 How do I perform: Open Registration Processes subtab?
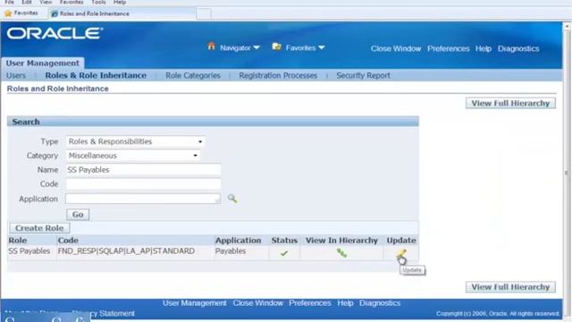[x=278, y=75]
